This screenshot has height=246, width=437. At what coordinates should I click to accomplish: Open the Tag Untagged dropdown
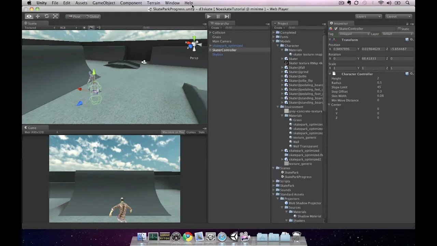point(354,34)
